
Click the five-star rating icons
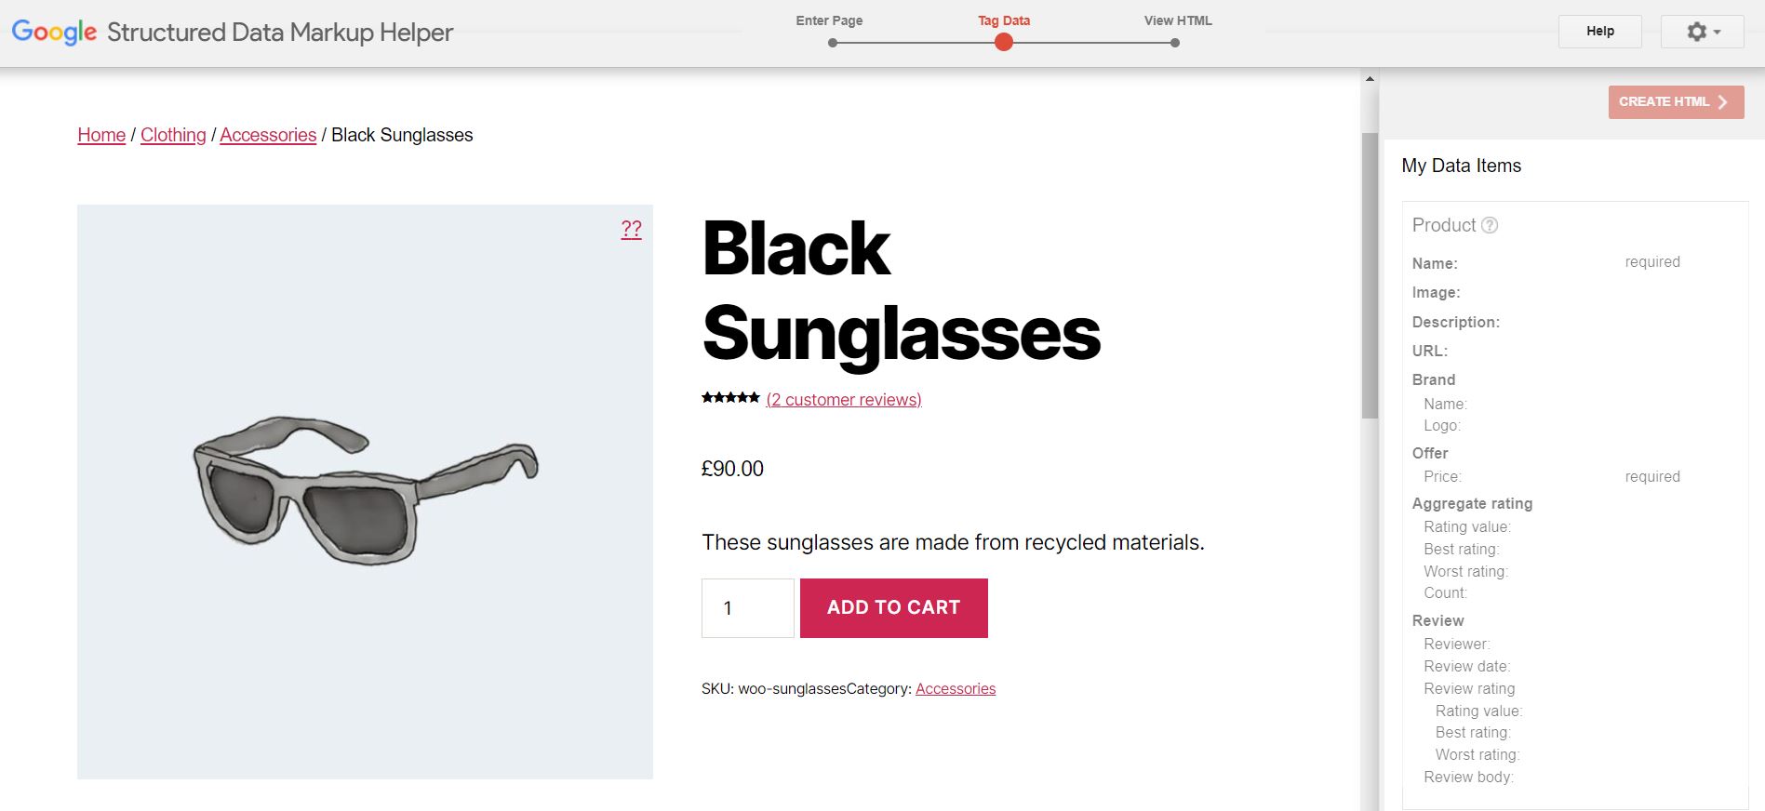click(x=730, y=398)
